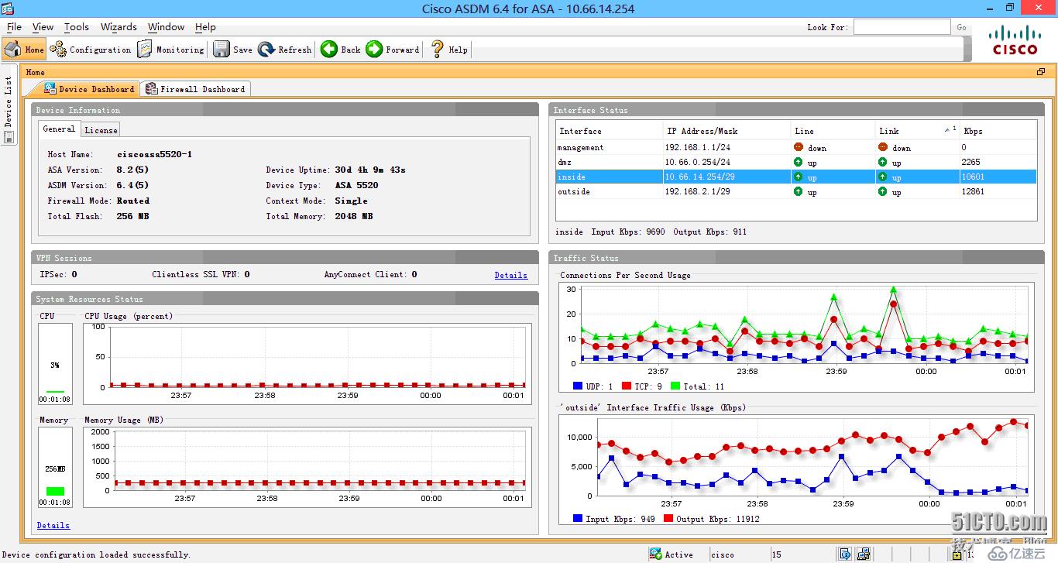The image size is (1058, 563).
Task: Open VPN Sessions Details link
Action: tap(510, 275)
